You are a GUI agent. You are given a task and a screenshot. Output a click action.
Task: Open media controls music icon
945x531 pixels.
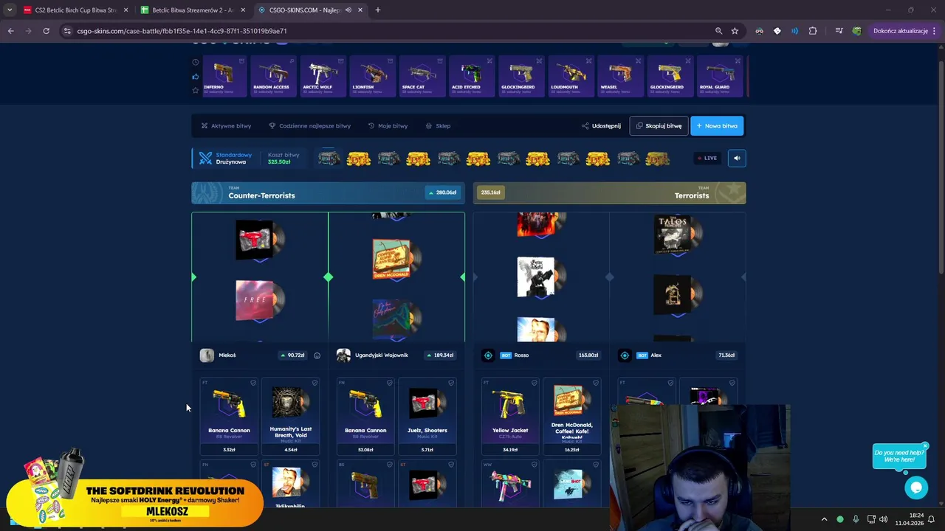click(839, 31)
